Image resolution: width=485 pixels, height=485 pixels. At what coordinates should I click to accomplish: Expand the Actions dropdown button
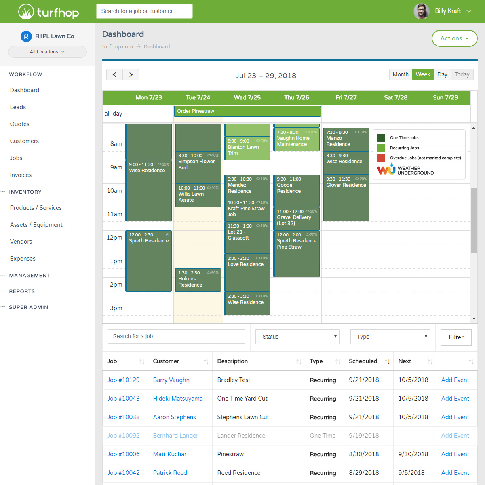(x=454, y=38)
